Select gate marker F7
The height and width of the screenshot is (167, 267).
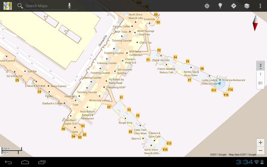tap(190, 80)
